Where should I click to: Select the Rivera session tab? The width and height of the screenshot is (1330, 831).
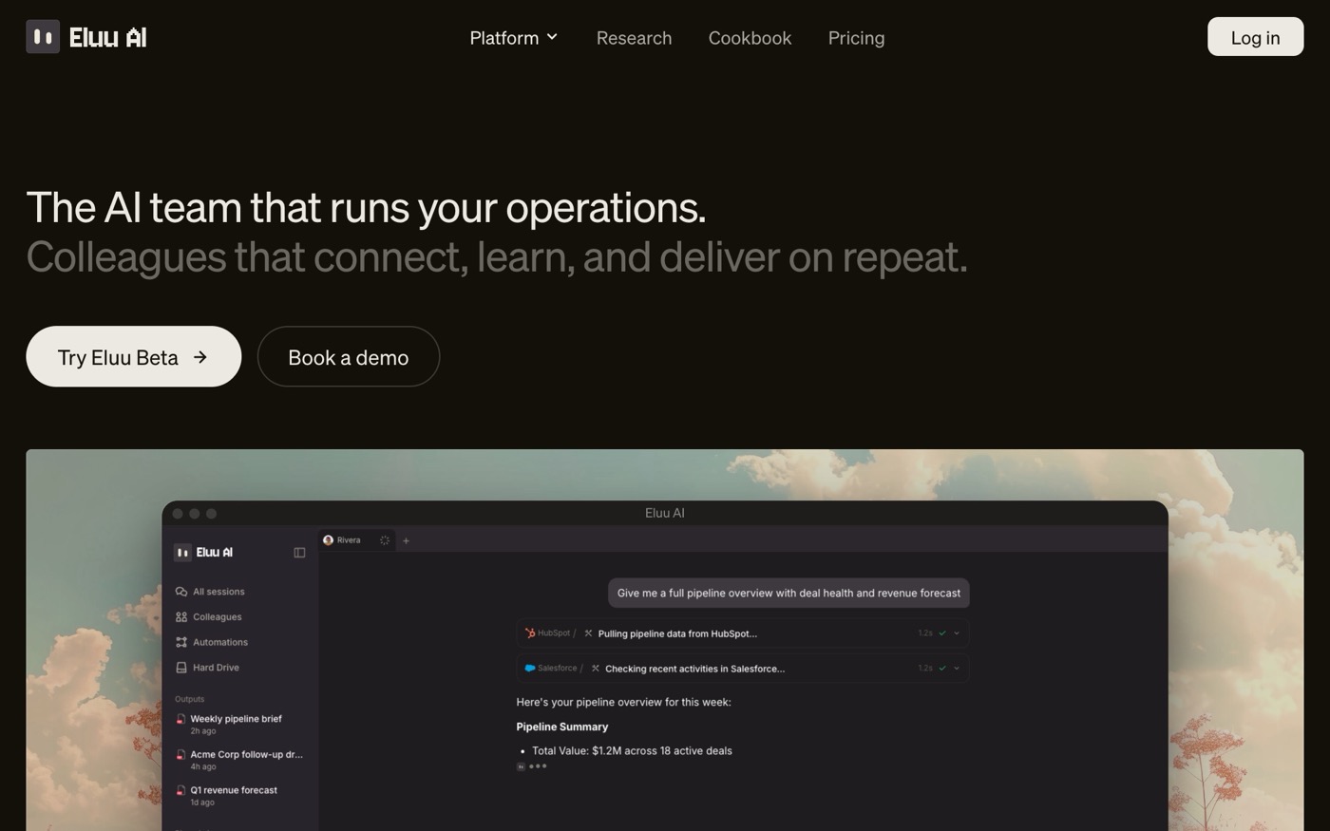click(x=356, y=540)
